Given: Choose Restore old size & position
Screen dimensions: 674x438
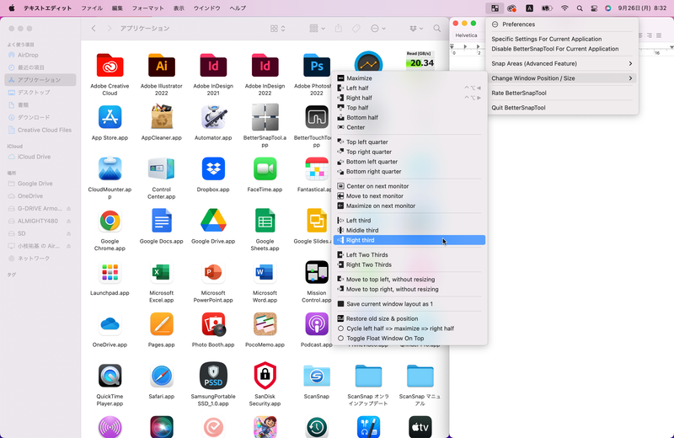Looking at the screenshot, I should tap(410, 318).
